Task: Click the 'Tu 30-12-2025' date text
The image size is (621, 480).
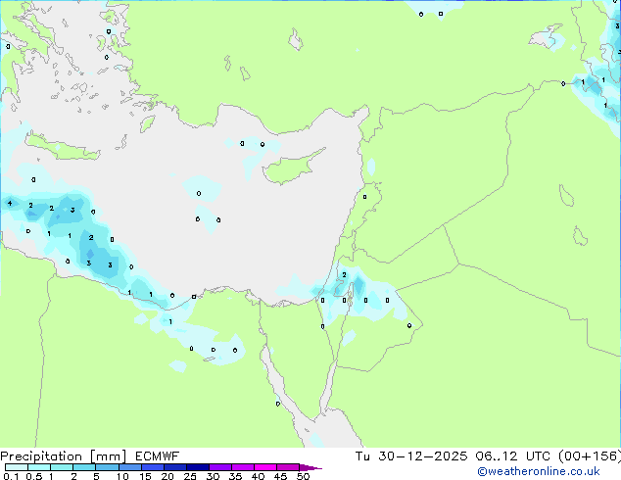Action: pyautogui.click(x=411, y=456)
